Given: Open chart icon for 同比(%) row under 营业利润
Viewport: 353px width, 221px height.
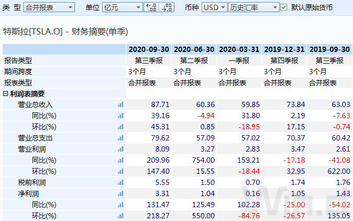Looking at the screenshot, I should click(x=121, y=160).
